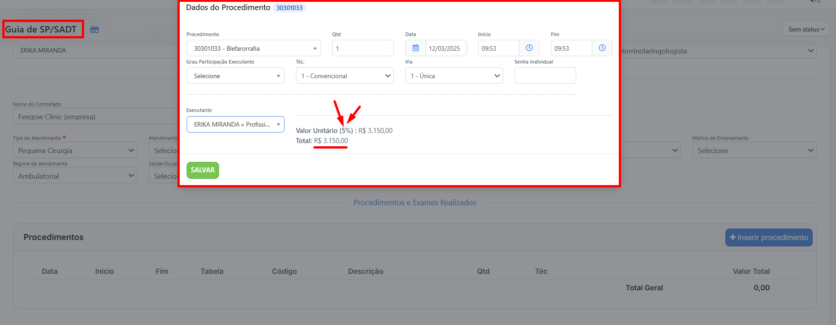Screen dimensions: 836x325
Task: Click the Data column header in Procedimentos
Action: click(x=50, y=271)
